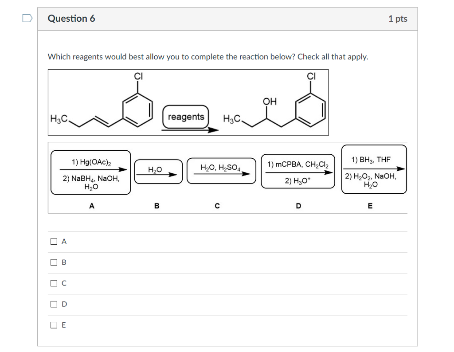This screenshot has width=454, height=352.
Task: Click the letter D under the reagent options
Action: pos(298,206)
